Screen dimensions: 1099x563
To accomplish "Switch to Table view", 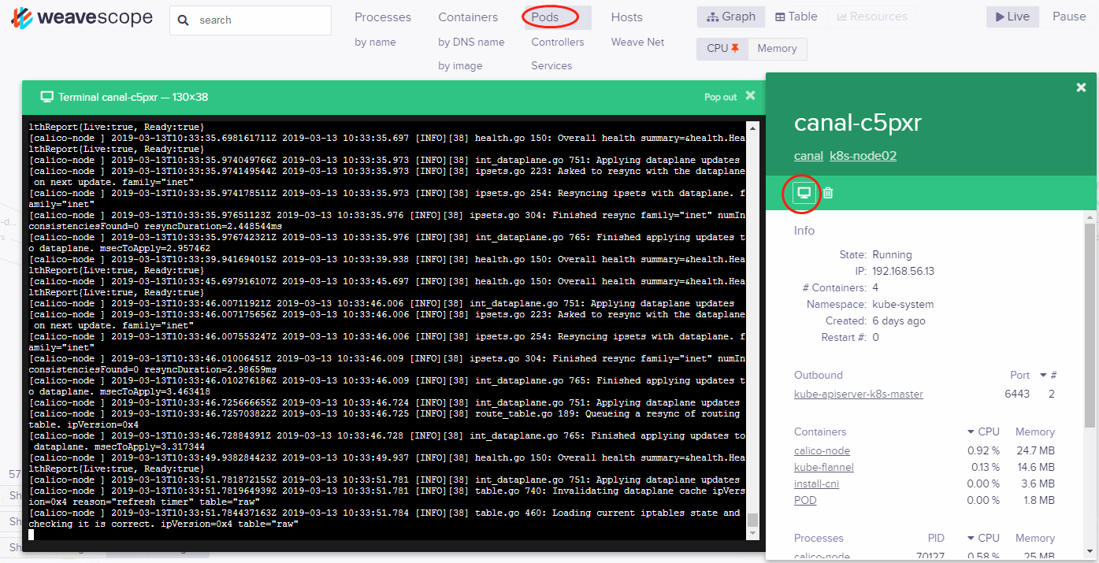I will click(796, 17).
